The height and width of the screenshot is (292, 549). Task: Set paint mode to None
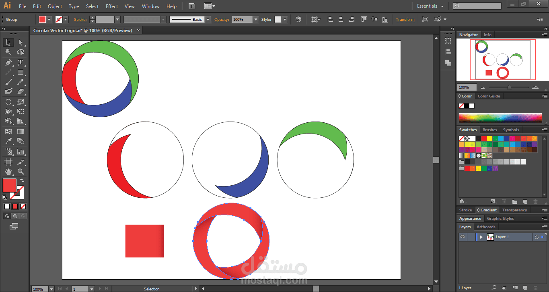23,206
